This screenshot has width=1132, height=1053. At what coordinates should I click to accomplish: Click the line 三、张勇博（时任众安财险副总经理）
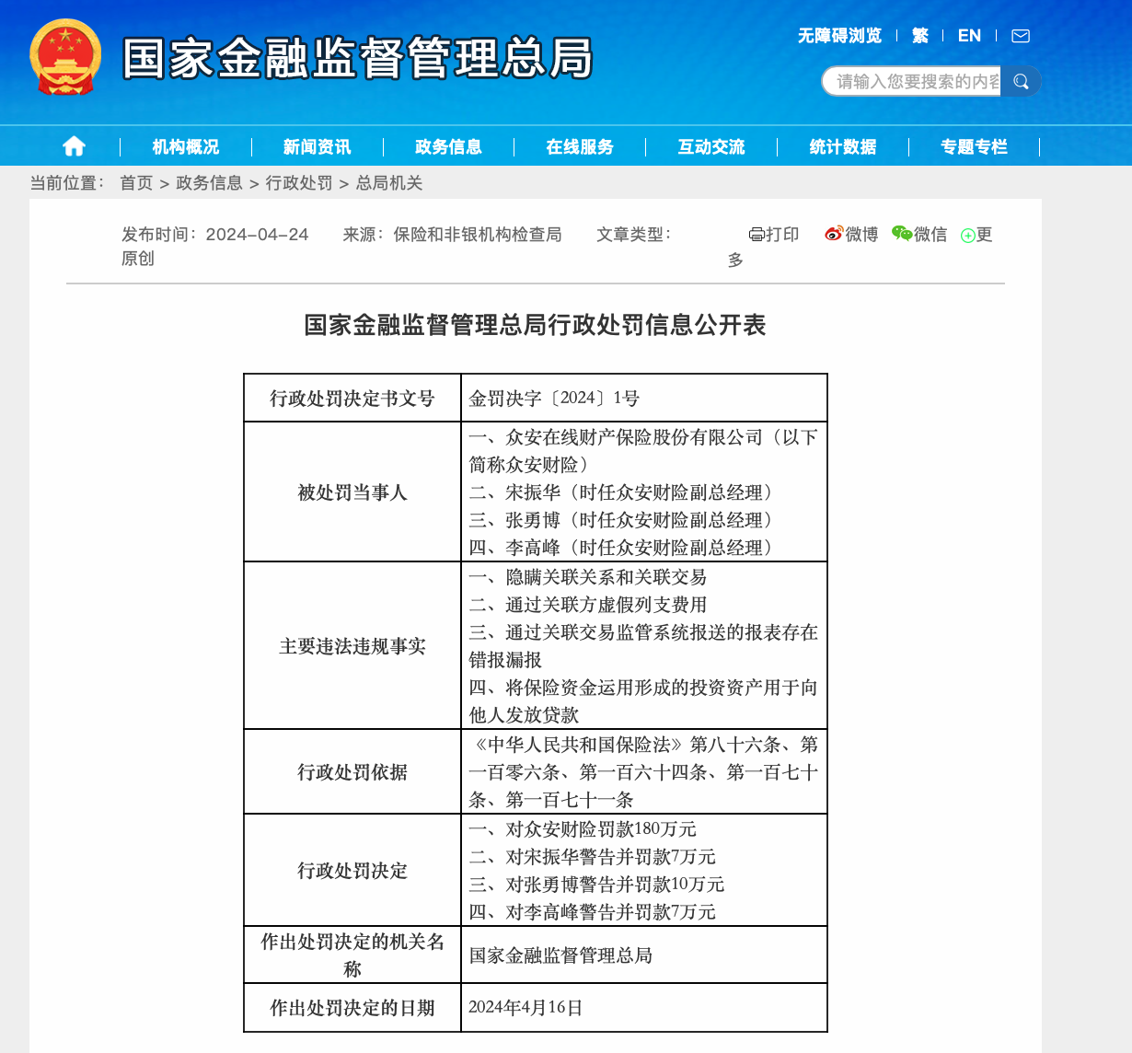point(625,520)
